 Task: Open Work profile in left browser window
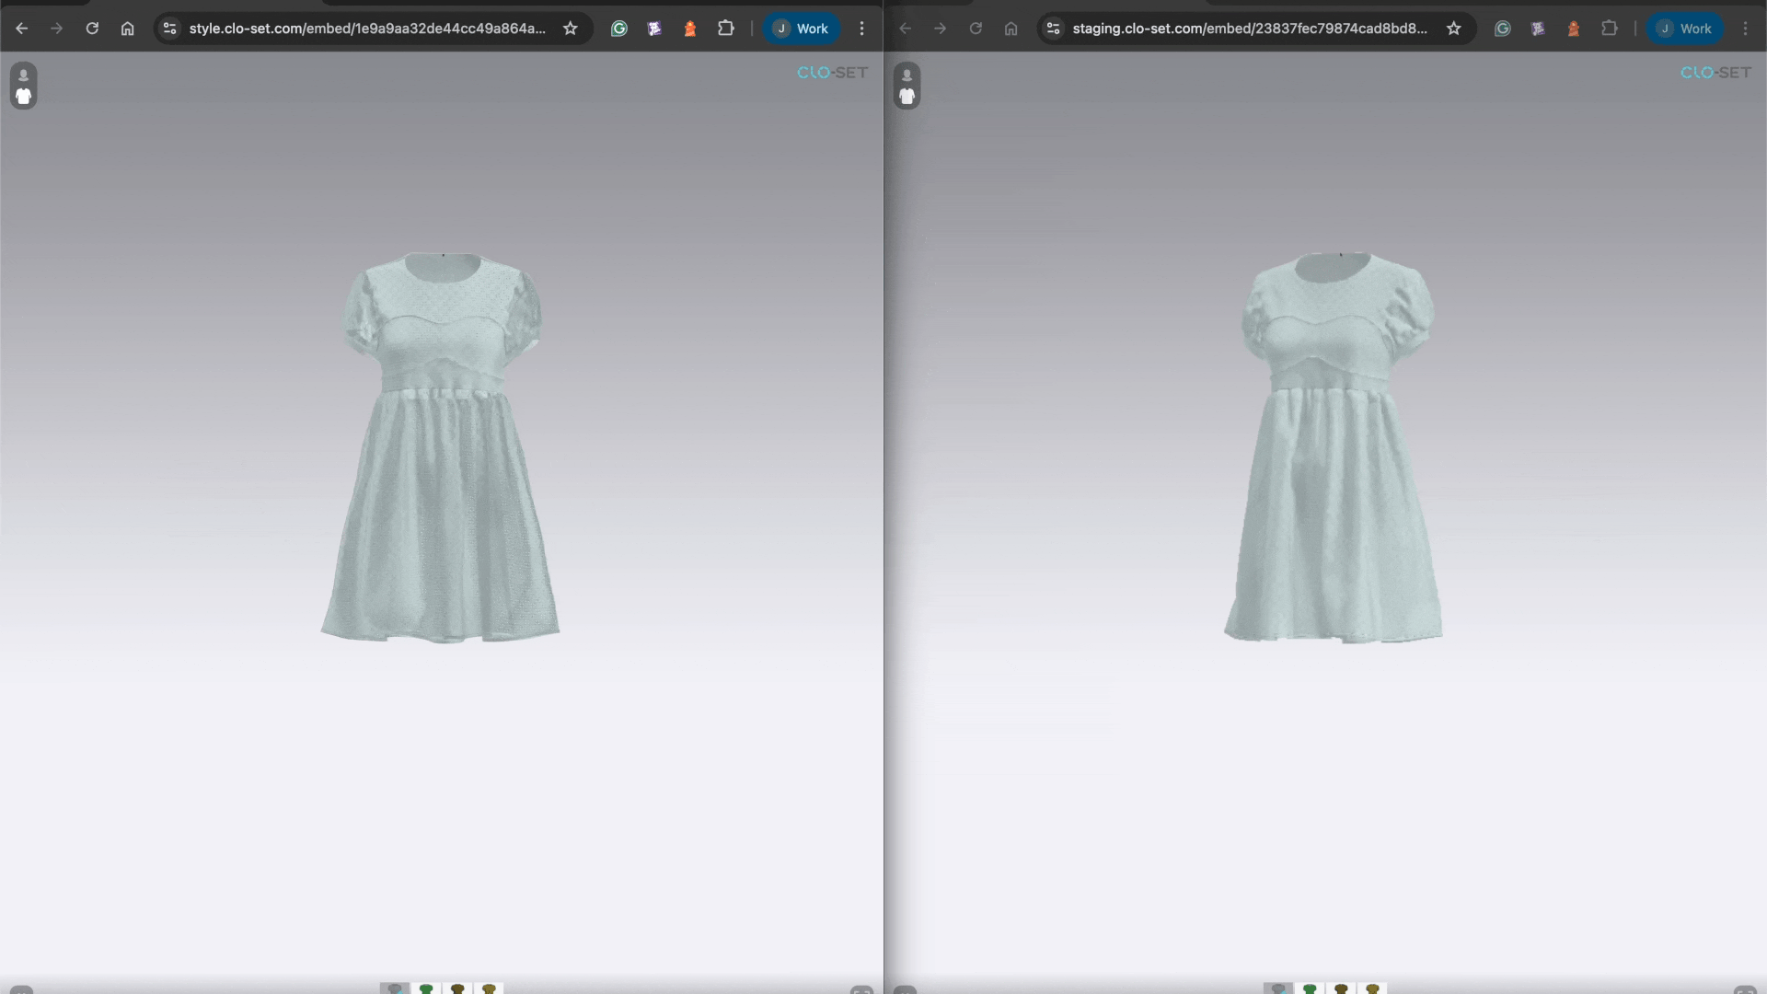point(801,29)
